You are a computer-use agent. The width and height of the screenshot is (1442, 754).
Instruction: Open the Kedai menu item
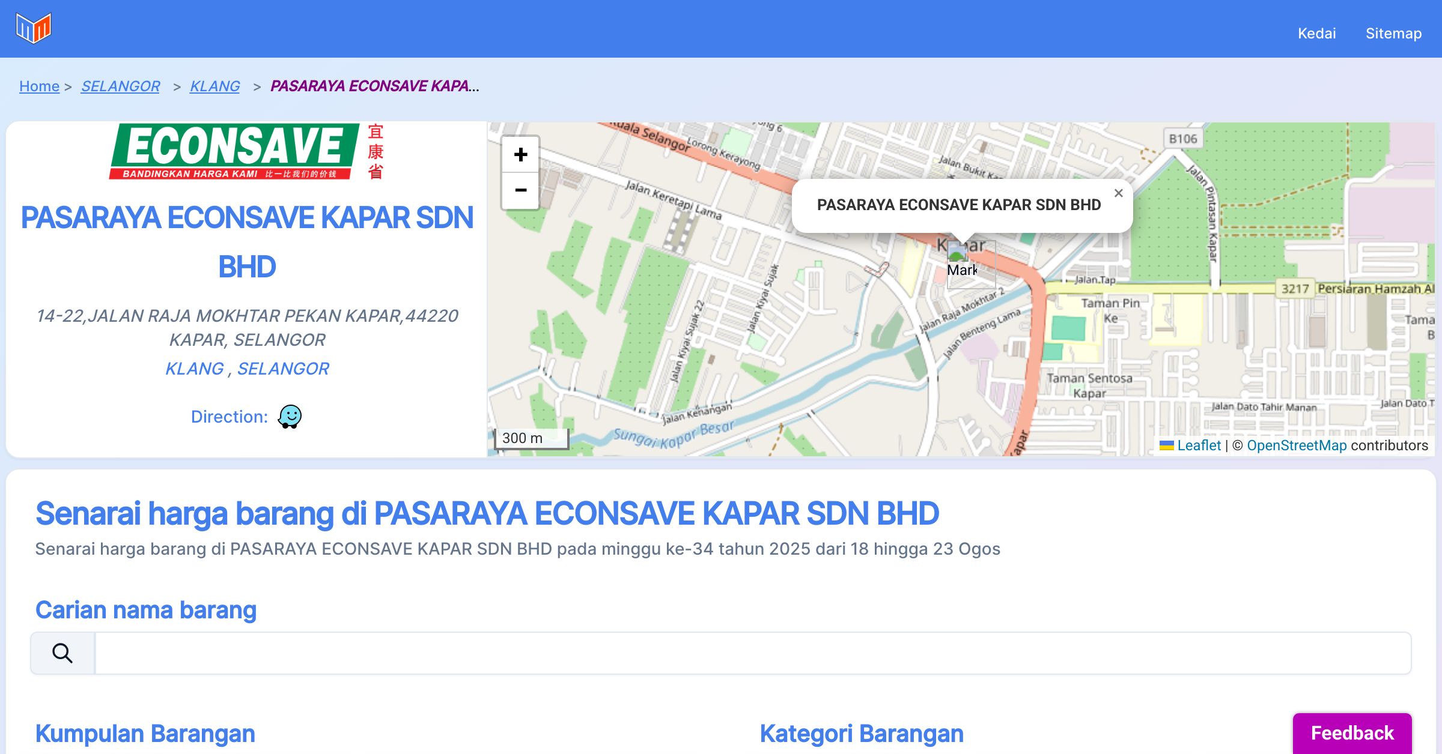(x=1316, y=33)
